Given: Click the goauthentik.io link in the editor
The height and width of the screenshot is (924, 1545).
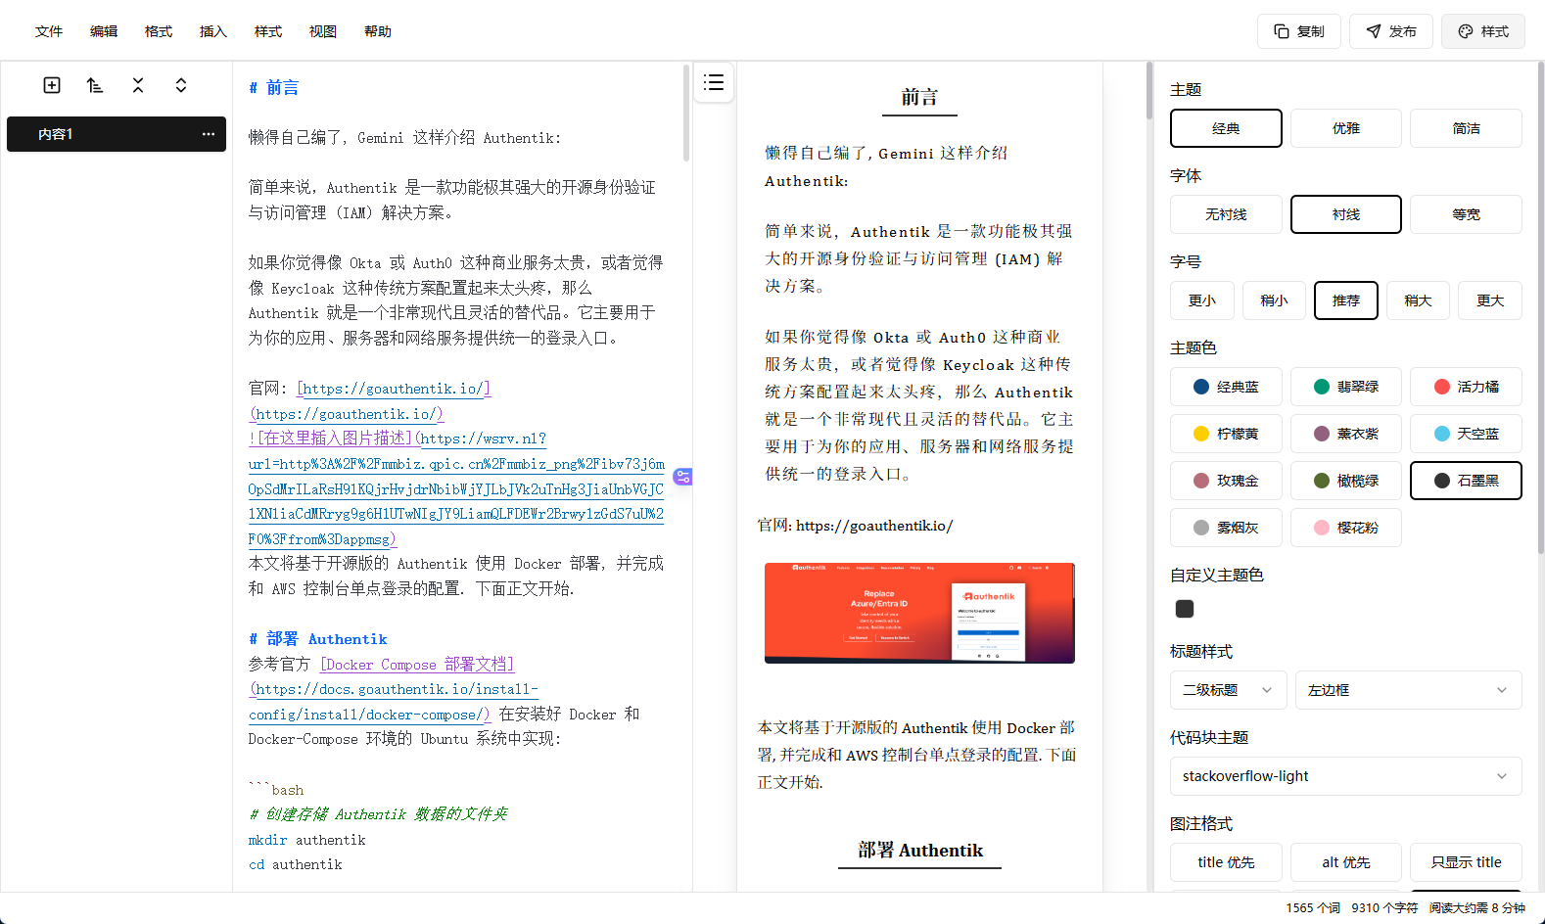Looking at the screenshot, I should (394, 389).
